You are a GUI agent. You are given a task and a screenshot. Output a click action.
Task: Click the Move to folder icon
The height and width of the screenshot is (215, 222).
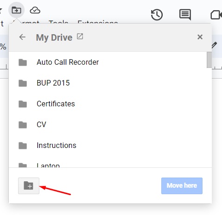tap(16, 10)
